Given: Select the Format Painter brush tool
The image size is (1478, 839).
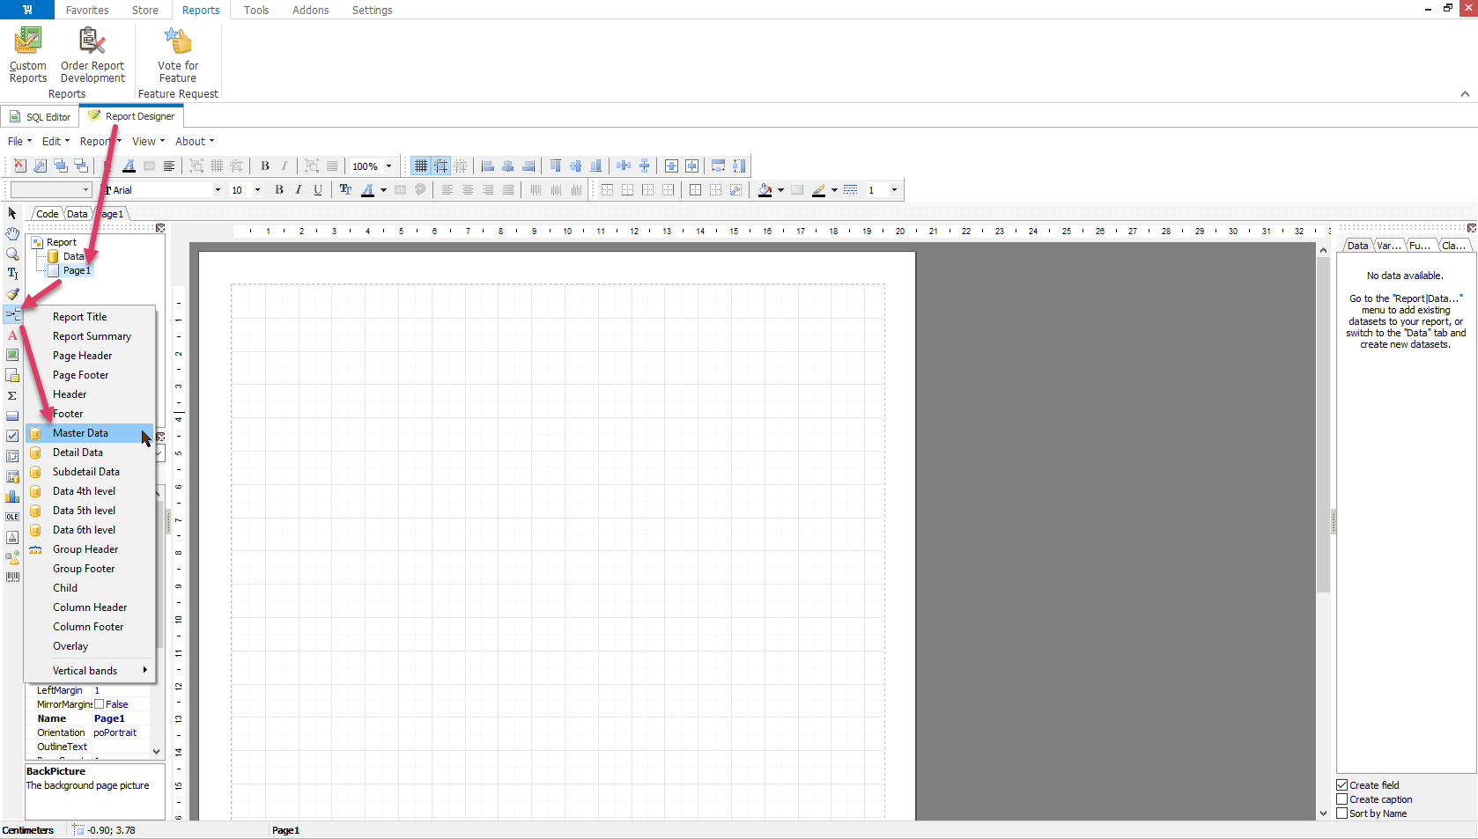Looking at the screenshot, I should 12,294.
